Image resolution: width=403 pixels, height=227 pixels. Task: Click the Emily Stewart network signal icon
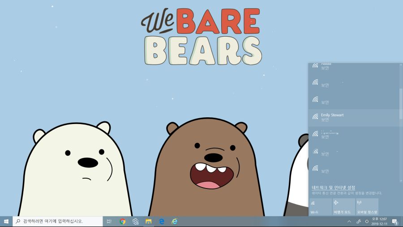315,117
